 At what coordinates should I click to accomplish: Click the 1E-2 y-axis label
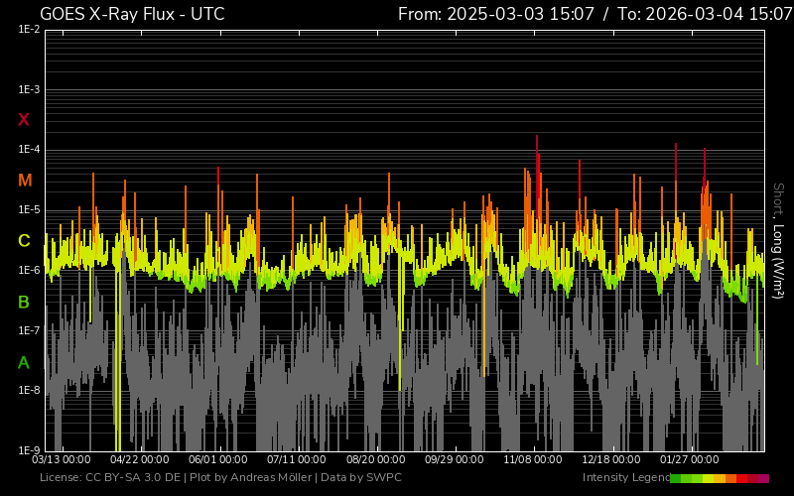(29, 30)
